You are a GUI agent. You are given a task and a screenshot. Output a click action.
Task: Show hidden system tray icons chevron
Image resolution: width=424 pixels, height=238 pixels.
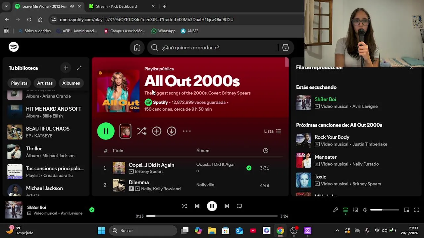point(337,231)
